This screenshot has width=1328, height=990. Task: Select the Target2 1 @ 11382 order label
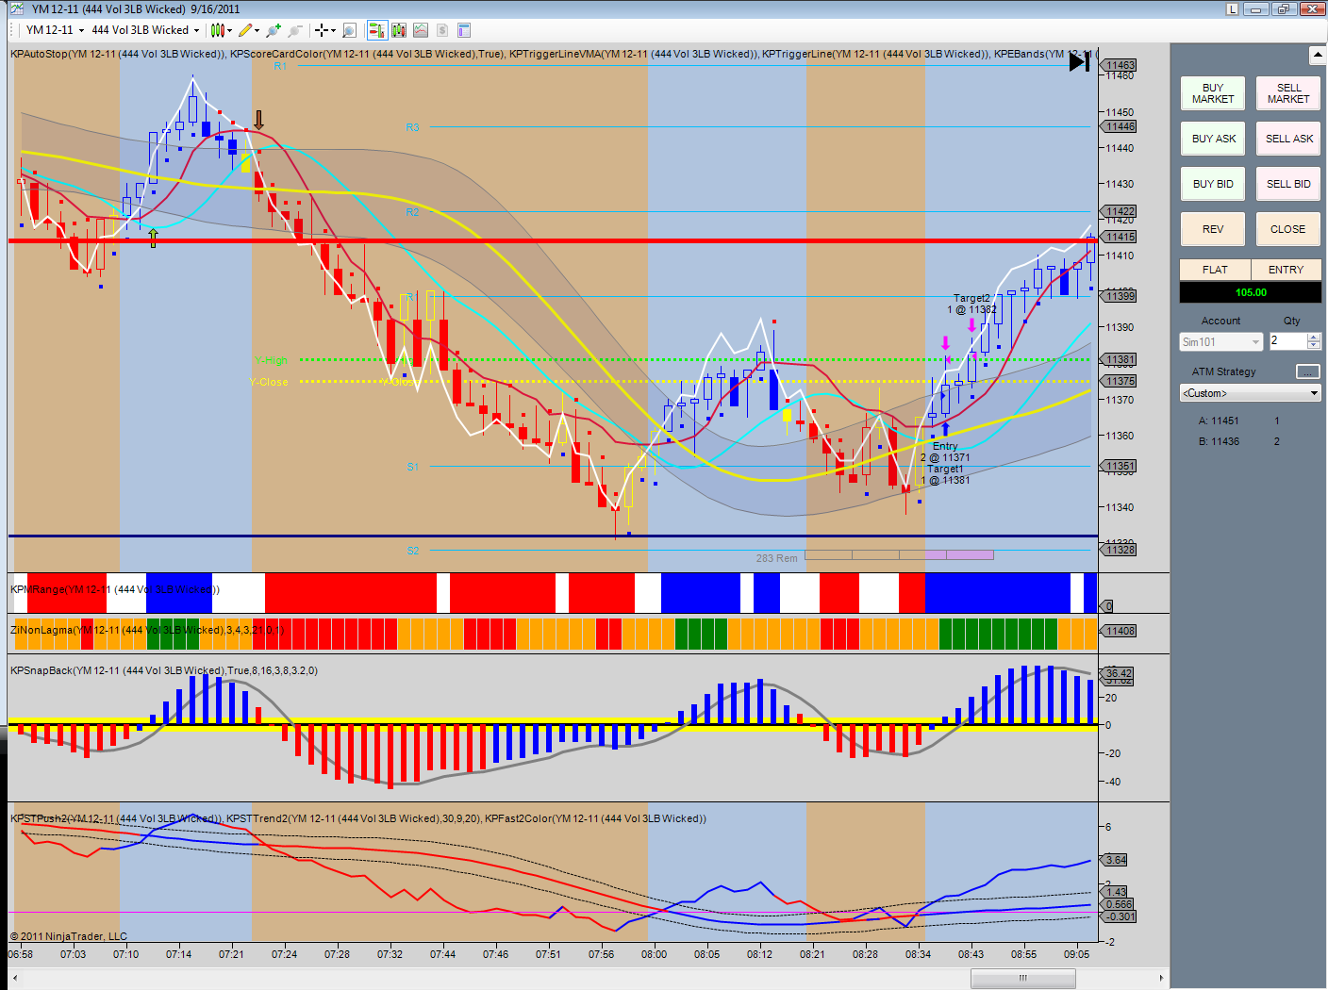click(971, 304)
